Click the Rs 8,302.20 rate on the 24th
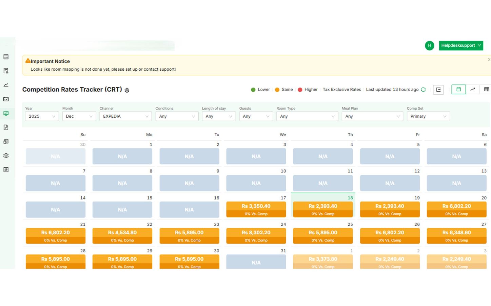This screenshot has height=306, width=491. coord(256,233)
